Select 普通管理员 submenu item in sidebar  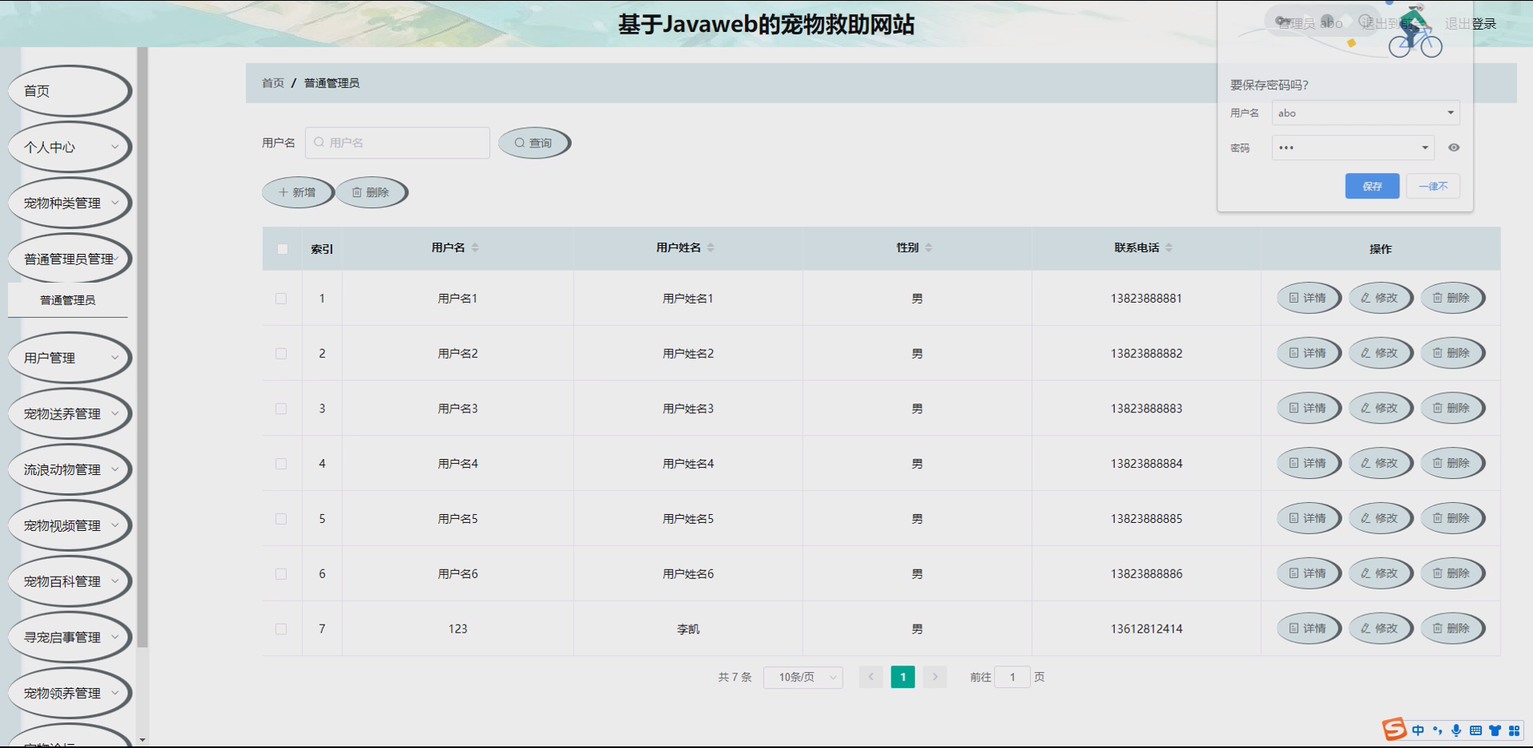tap(68, 300)
